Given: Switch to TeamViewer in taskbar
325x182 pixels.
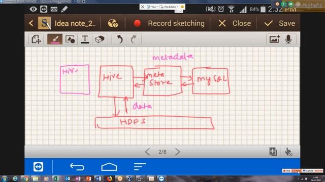Looking at the screenshot, I should tap(161, 178).
